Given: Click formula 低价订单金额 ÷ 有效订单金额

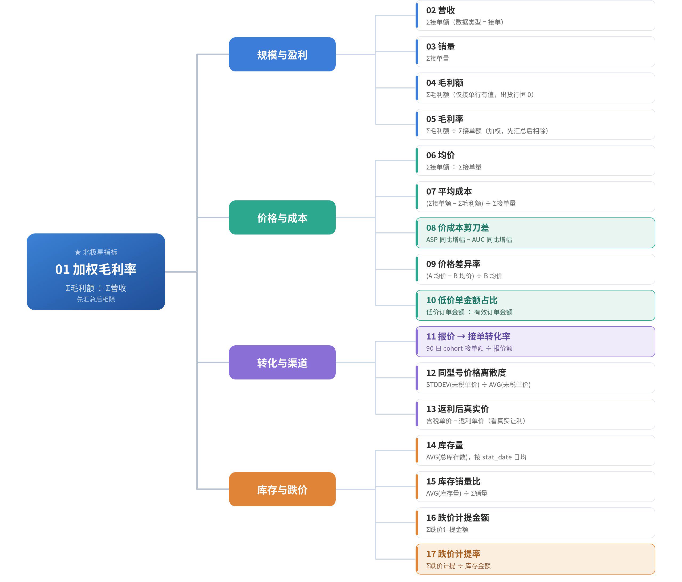Looking at the screenshot, I should coord(469,312).
